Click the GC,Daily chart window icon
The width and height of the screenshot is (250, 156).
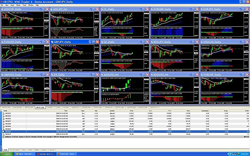click(102, 42)
